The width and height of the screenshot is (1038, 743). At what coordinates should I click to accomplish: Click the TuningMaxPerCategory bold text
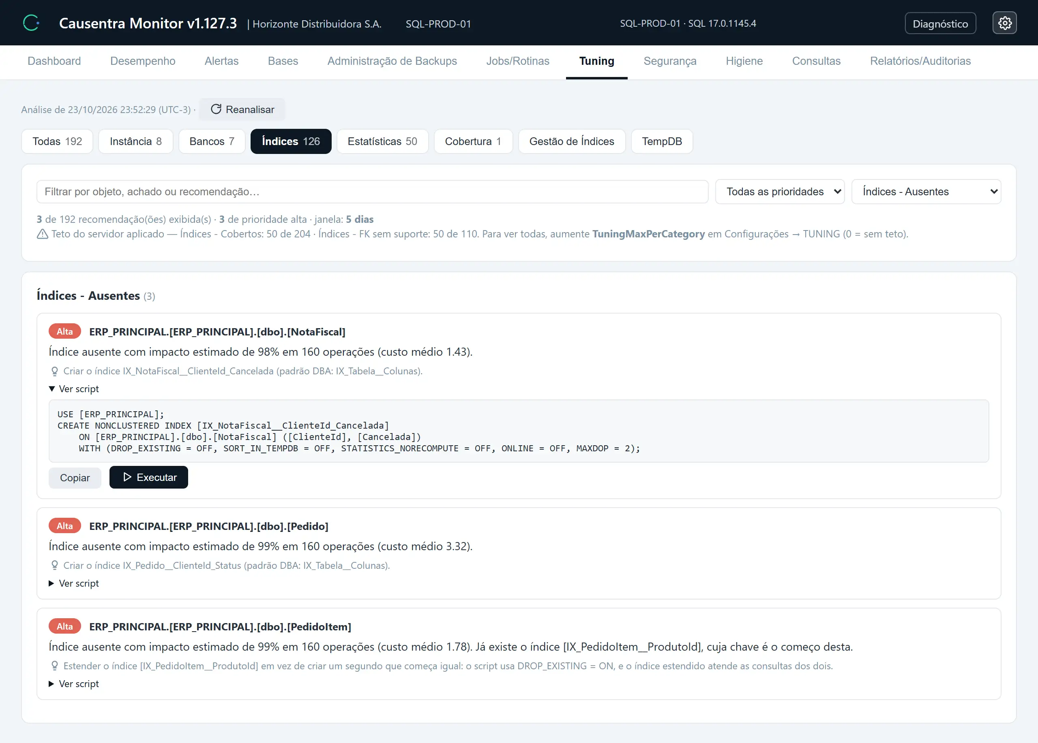pyautogui.click(x=648, y=234)
